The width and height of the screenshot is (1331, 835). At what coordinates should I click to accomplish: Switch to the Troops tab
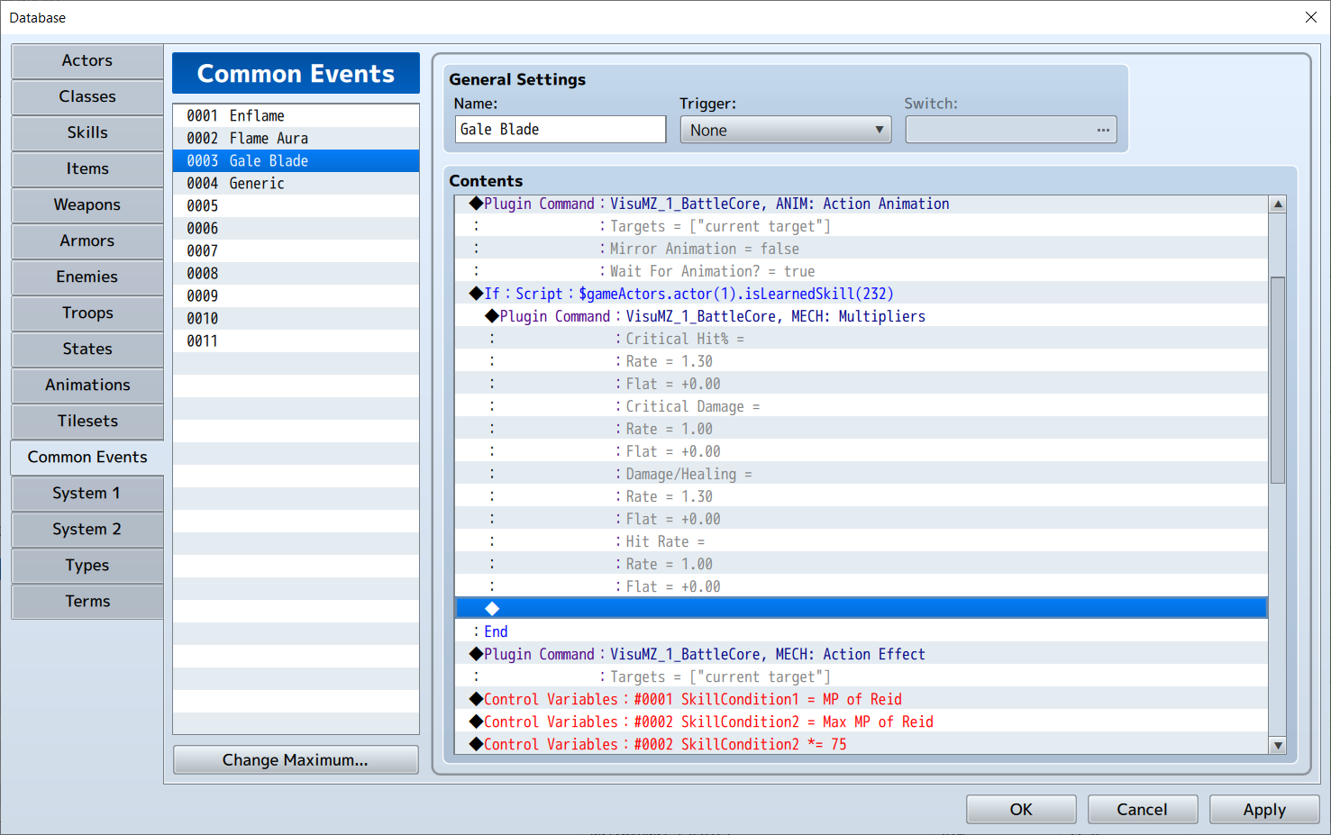(87, 313)
